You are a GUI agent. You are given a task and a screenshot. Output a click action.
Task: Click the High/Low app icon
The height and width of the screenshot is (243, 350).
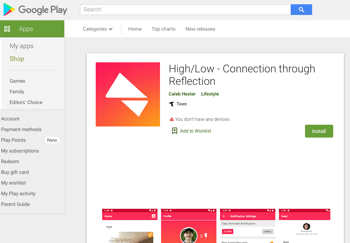(127, 94)
